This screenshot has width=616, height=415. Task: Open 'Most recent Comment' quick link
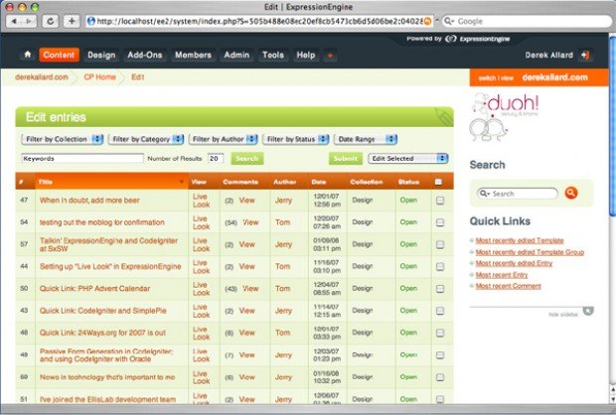(x=508, y=286)
